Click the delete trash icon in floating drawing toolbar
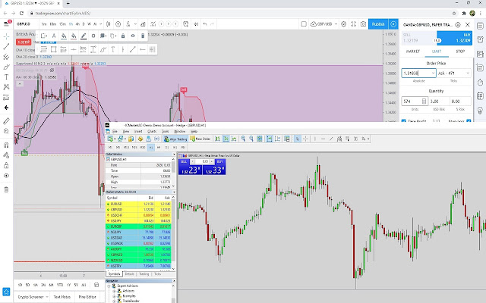Screen dimensions: 486x303 143,36
